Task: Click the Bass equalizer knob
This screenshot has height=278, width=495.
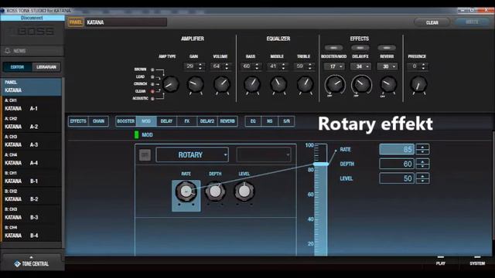Action: (x=252, y=84)
